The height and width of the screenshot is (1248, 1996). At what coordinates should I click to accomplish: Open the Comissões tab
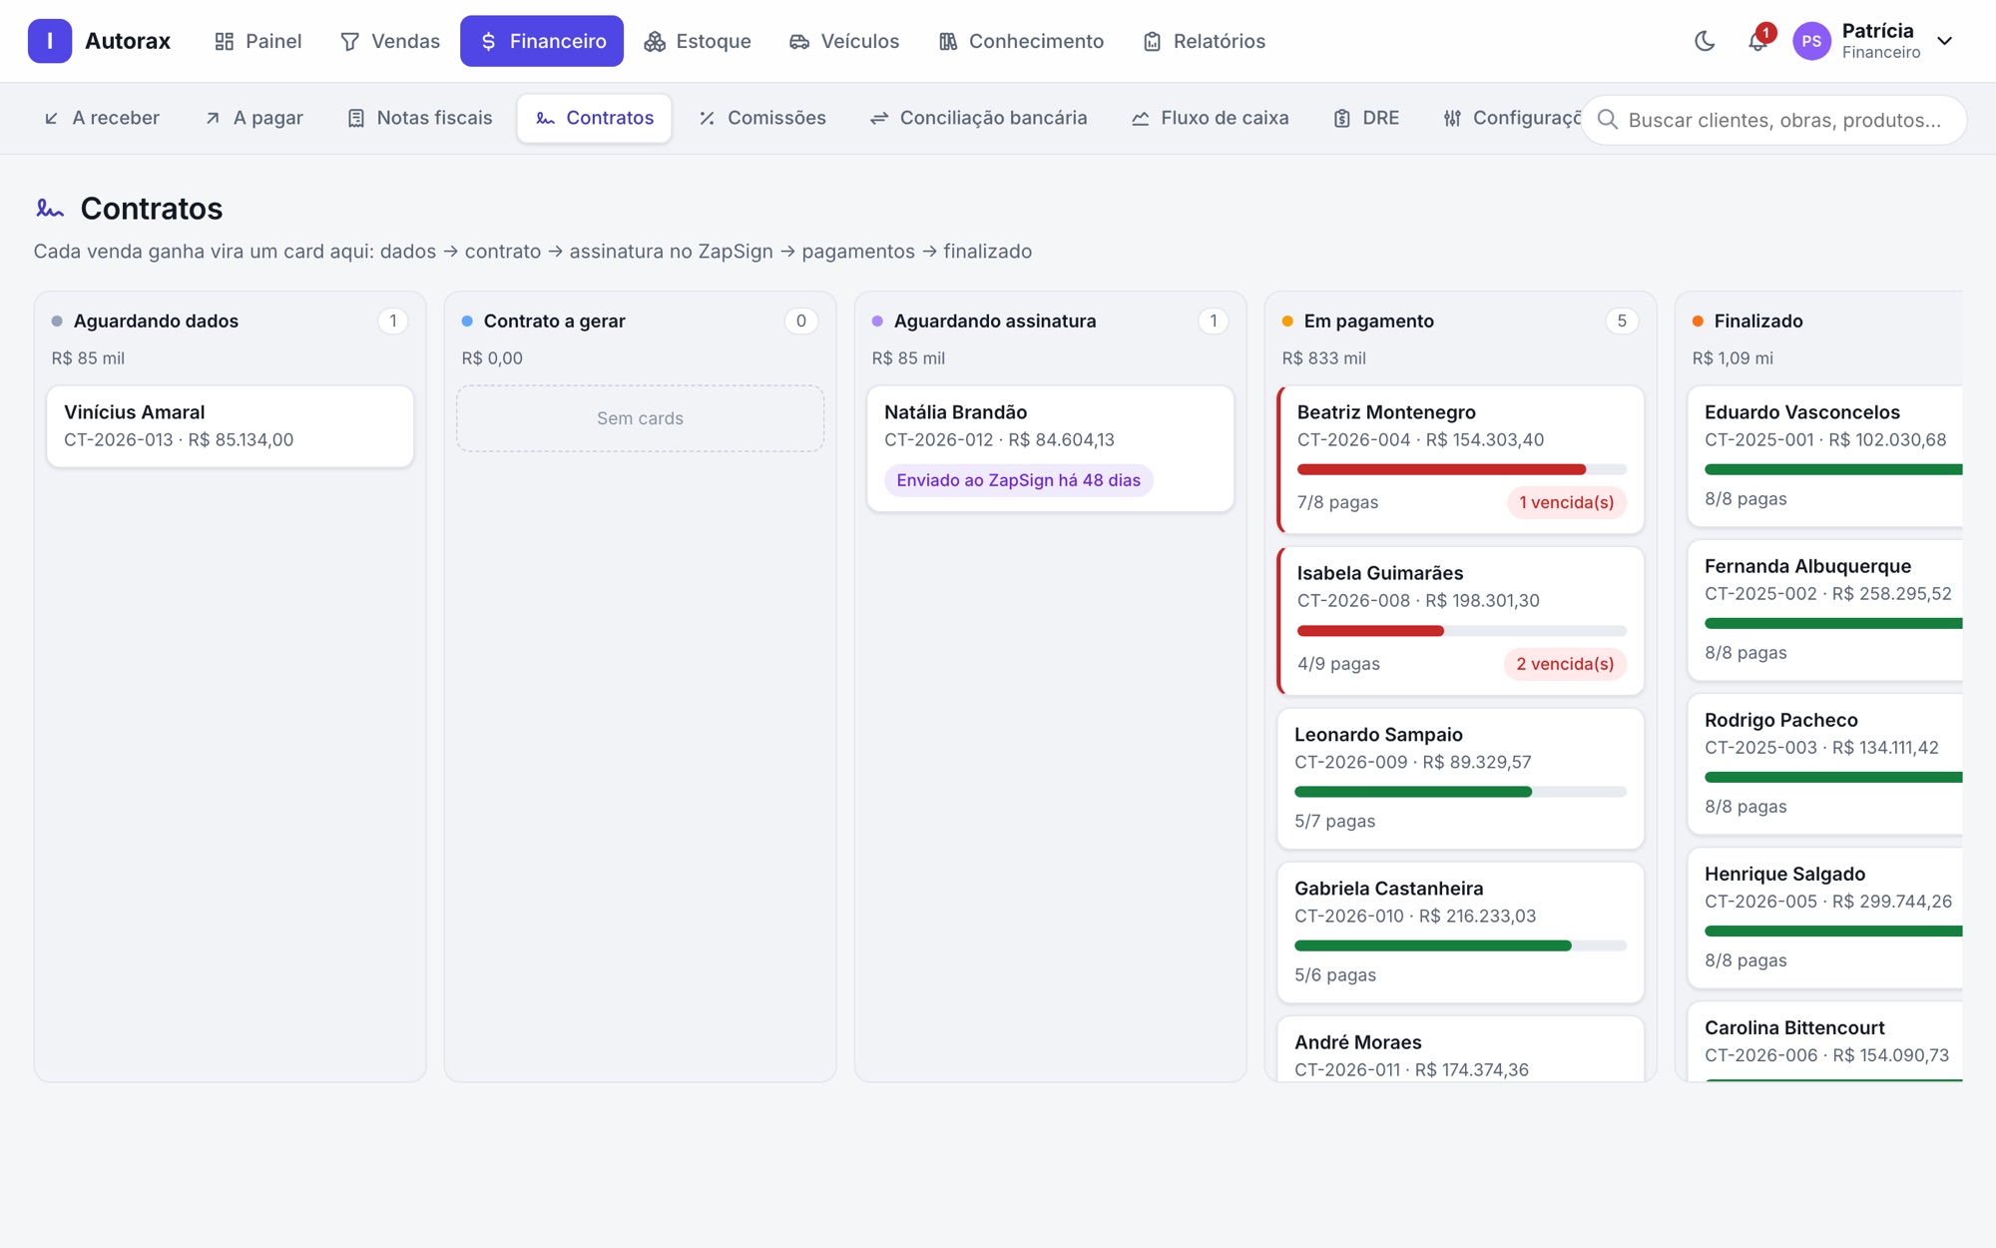click(x=762, y=118)
